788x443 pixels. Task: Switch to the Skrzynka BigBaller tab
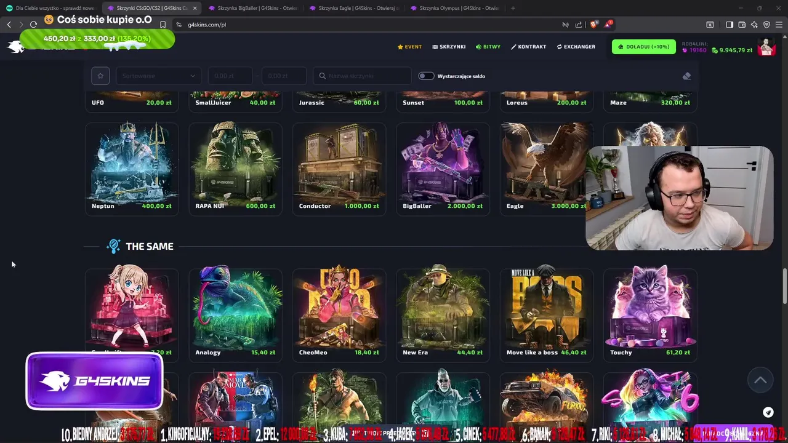click(x=252, y=8)
